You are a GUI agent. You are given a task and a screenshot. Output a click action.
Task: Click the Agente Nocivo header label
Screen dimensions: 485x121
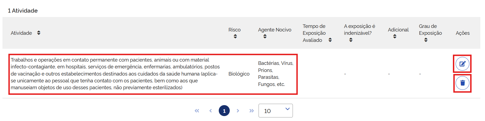coord(275,30)
